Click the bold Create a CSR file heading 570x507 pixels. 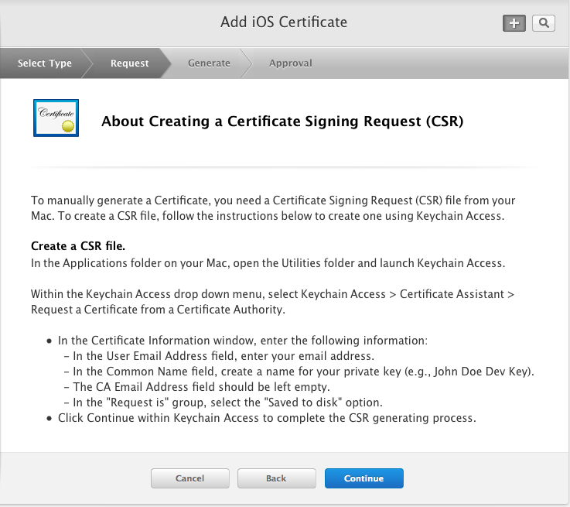78,246
